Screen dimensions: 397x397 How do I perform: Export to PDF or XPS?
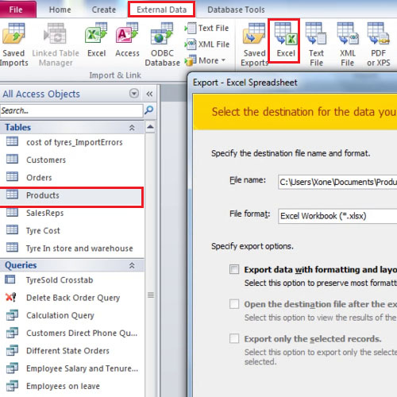379,44
